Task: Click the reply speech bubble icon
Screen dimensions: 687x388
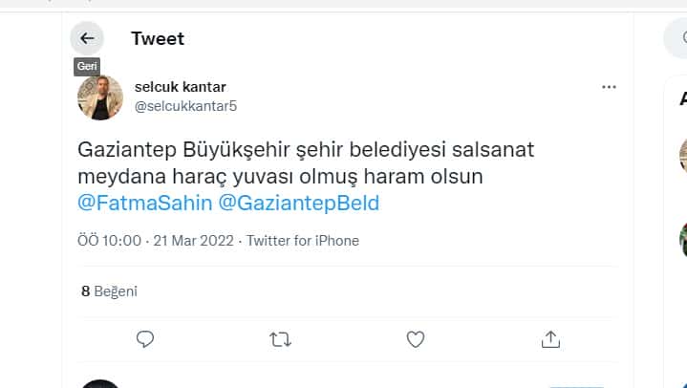Action: [x=145, y=338]
